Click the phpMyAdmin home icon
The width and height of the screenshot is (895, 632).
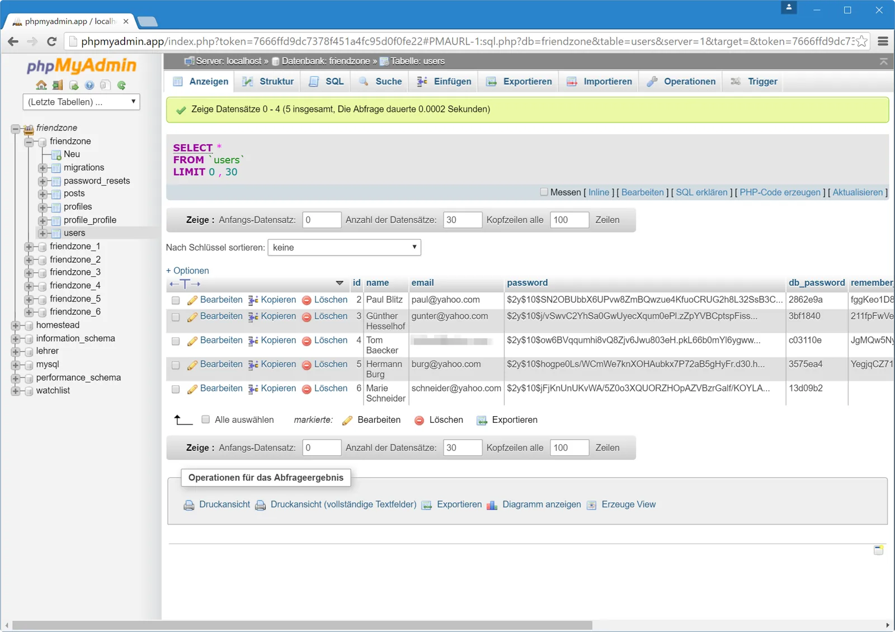(41, 85)
